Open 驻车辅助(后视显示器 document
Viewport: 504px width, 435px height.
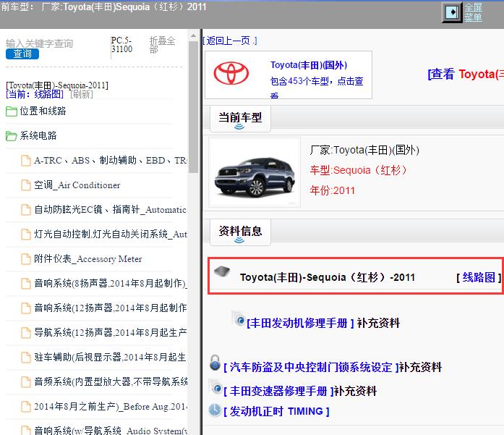click(x=110, y=357)
